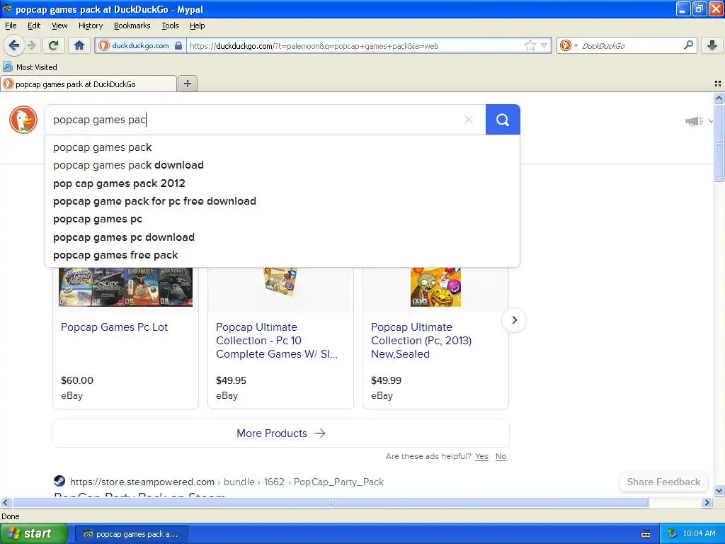Click the More Products button
This screenshot has width=725, height=544.
(x=280, y=433)
